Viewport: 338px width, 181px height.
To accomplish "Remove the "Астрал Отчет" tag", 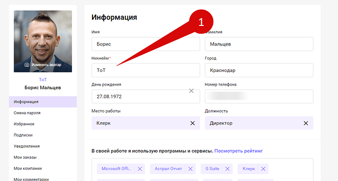I will 191,169.
